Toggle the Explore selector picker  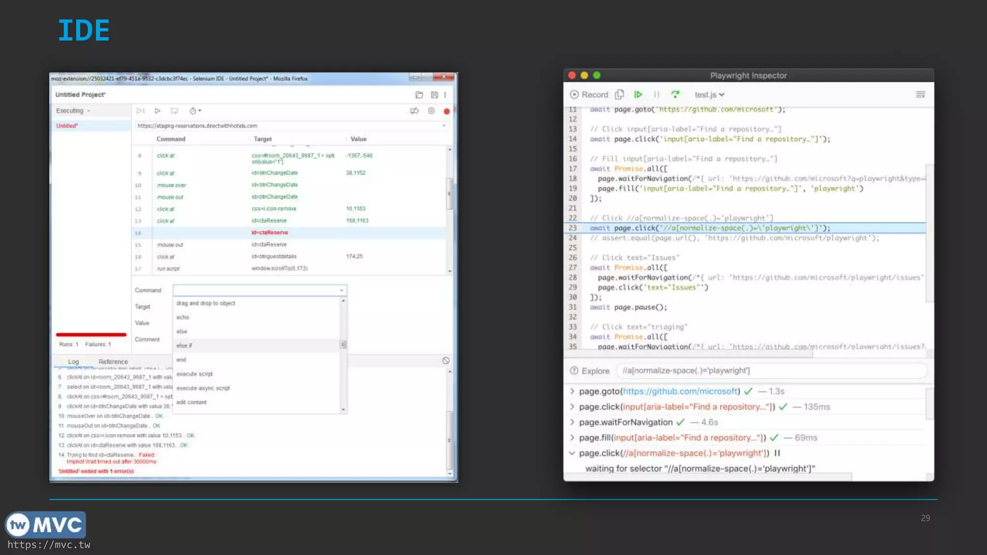pyautogui.click(x=589, y=370)
